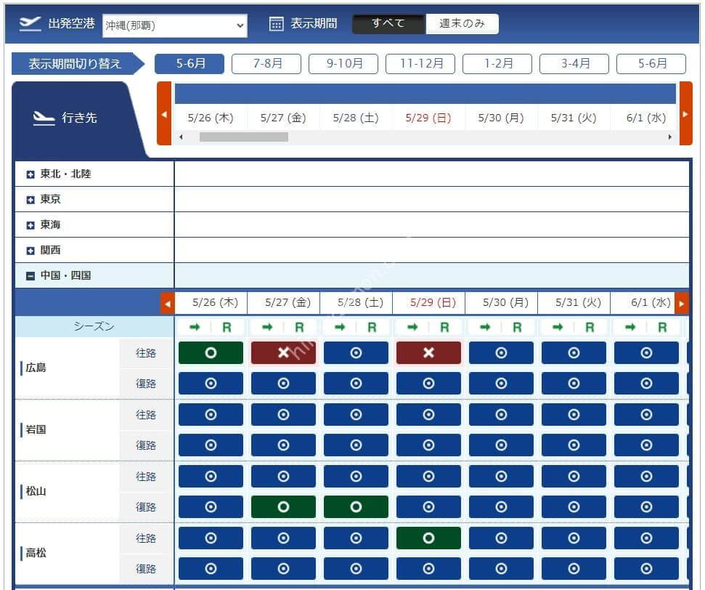Expand the 東海 region
The width and height of the screenshot is (705, 590).
point(30,225)
